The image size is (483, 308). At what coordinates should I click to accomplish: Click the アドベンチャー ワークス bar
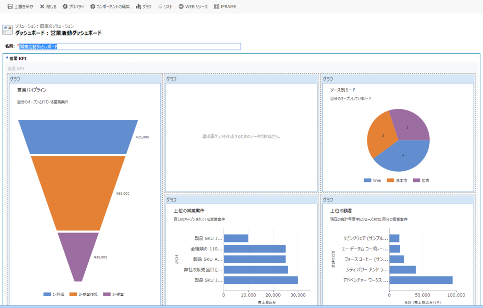(x=421, y=280)
